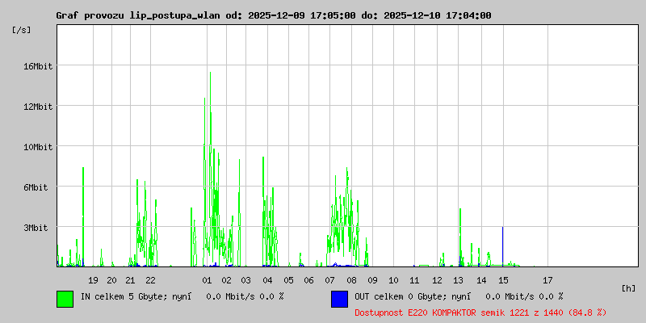Click the hour 03 x-axis label

pos(245,280)
